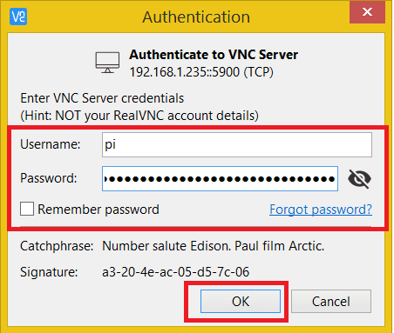Enable the Remember password checkbox
Image resolution: width=394 pixels, height=333 pixels.
(x=27, y=209)
